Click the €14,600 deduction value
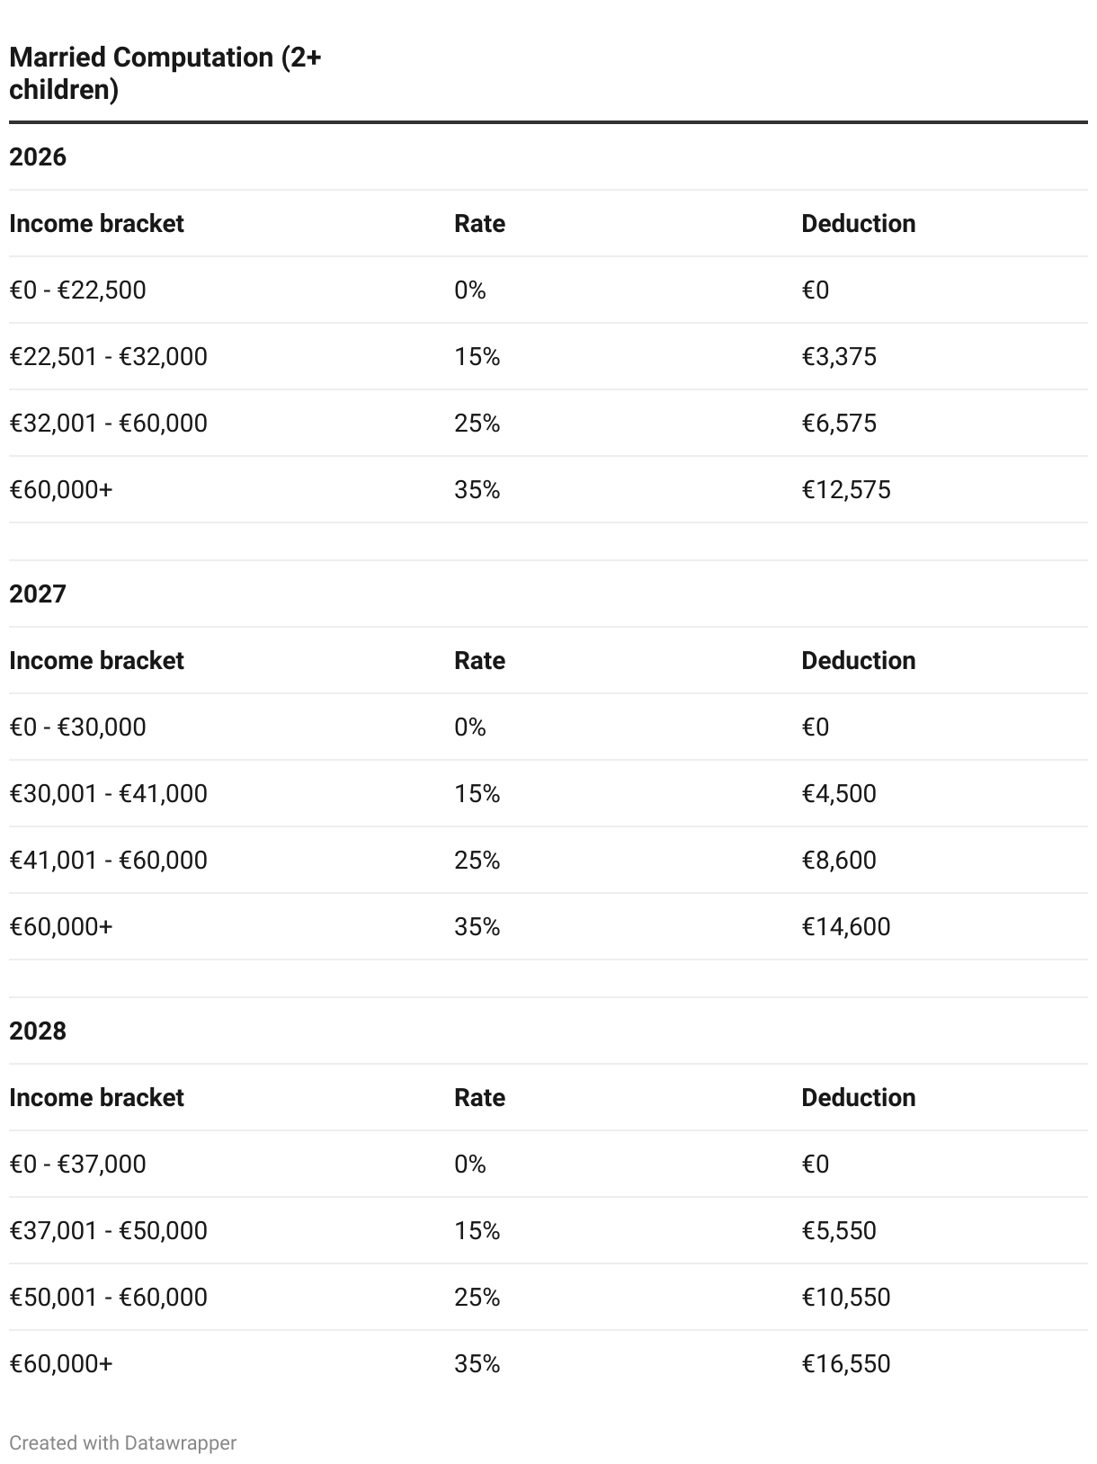Image resolution: width=1097 pixels, height=1464 pixels. 845,927
